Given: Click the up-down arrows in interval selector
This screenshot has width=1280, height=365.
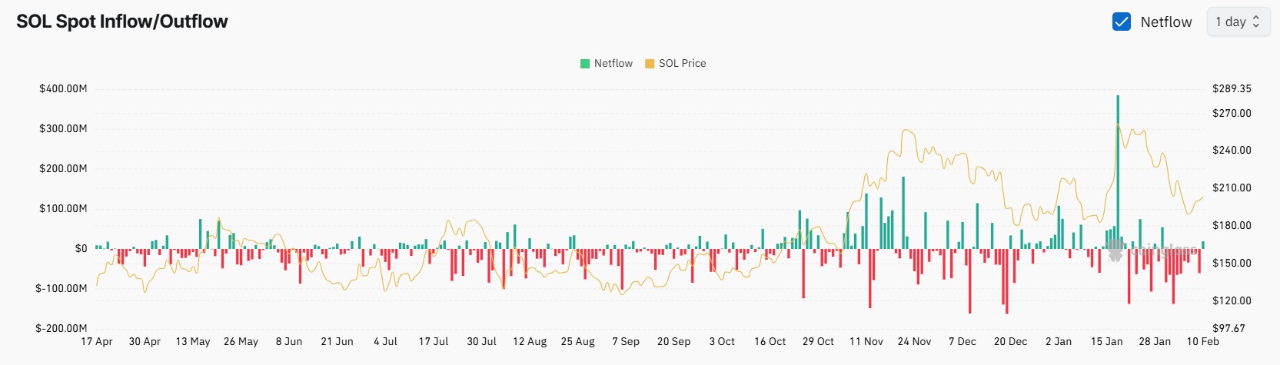Looking at the screenshot, I should tap(1256, 22).
